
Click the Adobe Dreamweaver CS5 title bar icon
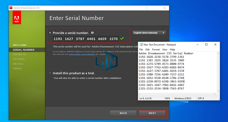pos(11,8)
